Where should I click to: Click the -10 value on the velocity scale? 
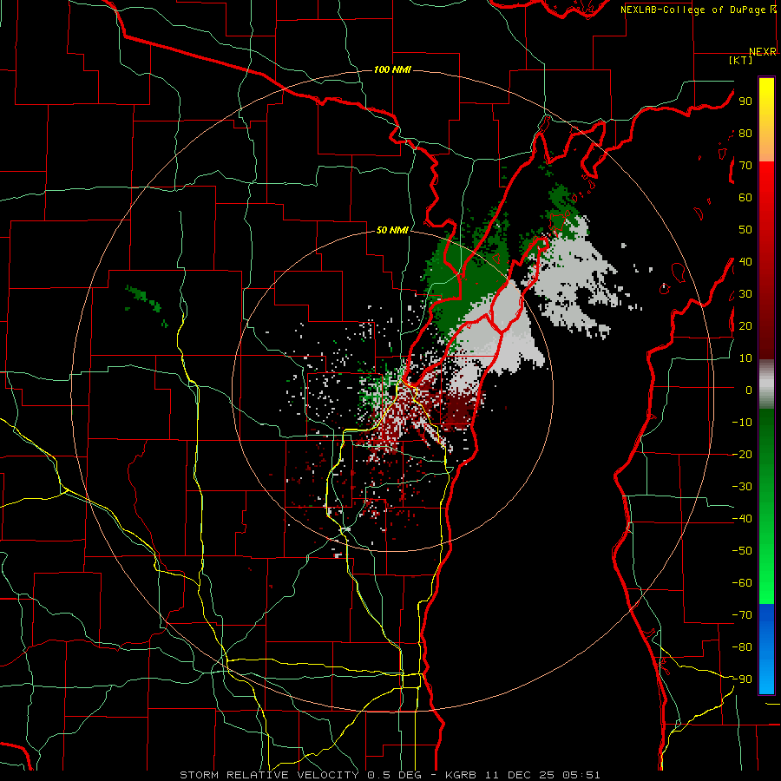[x=742, y=423]
